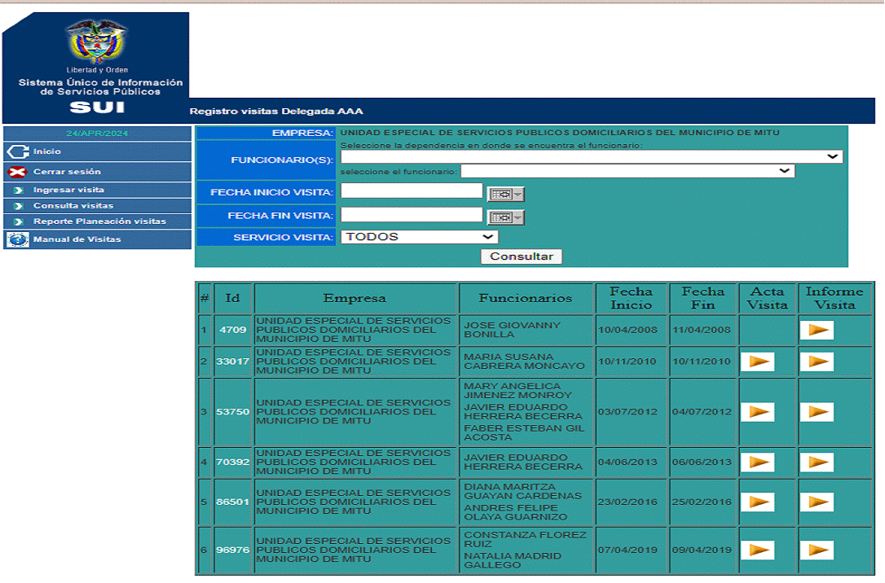Image resolution: width=885 pixels, height=583 pixels.
Task: Open Consulta visitas menu item
Action: tap(73, 206)
